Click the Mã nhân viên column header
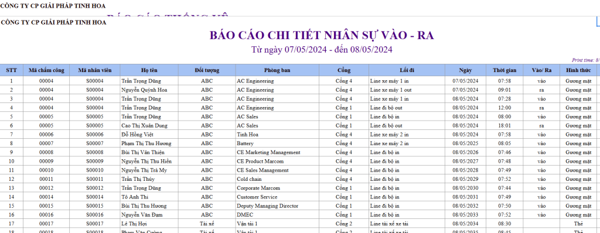Screen dimensions: 600x233 pyautogui.click(x=95, y=70)
